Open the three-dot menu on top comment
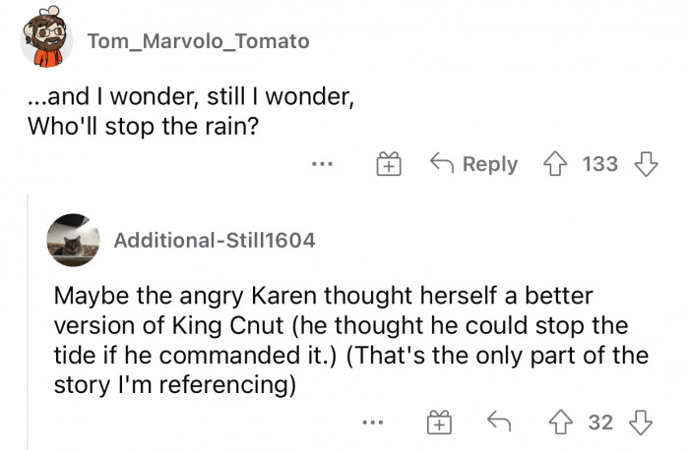This screenshot has height=450, width=689. pyautogui.click(x=322, y=164)
